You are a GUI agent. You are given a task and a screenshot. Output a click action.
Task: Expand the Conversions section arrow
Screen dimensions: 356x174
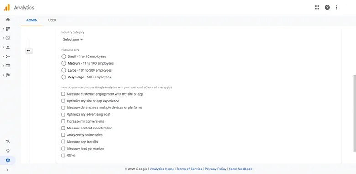[3, 75]
